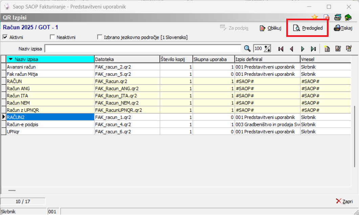
Task: Go to the previous record arrow
Action: tap(291, 49)
